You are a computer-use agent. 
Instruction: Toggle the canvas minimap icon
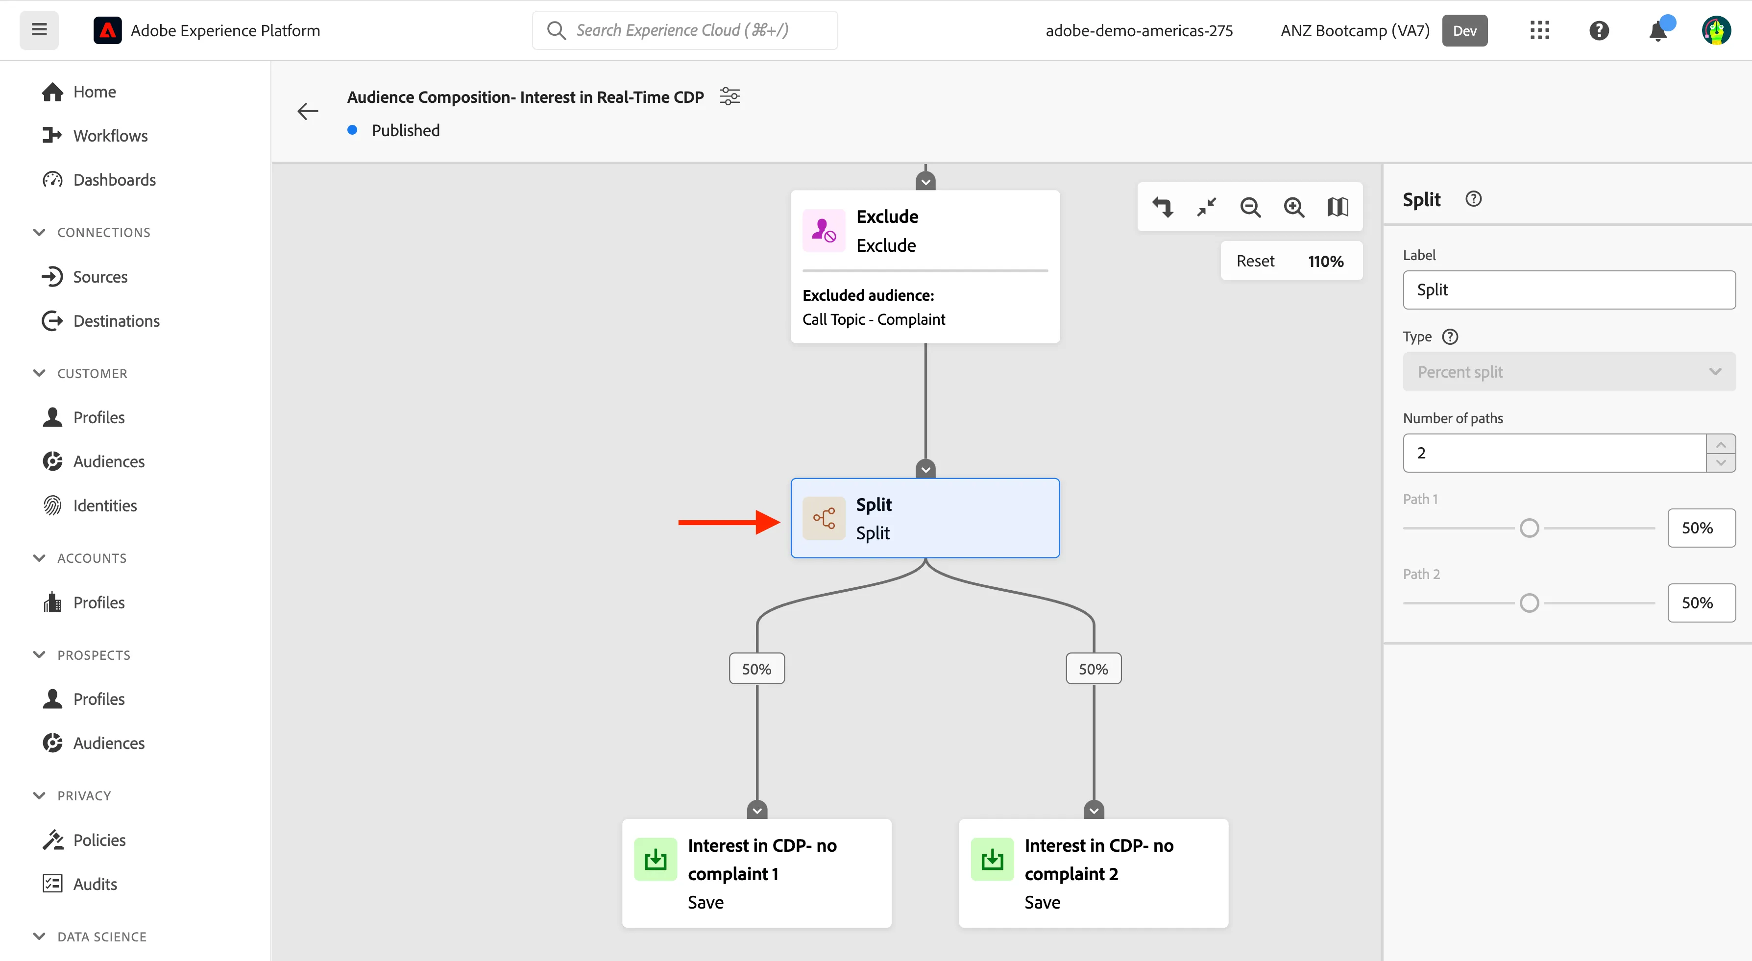(x=1337, y=207)
